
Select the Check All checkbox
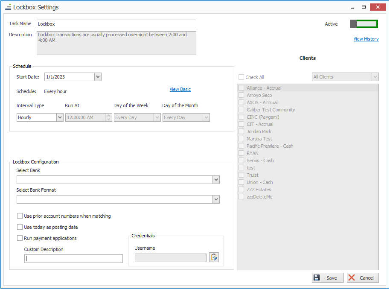point(242,77)
